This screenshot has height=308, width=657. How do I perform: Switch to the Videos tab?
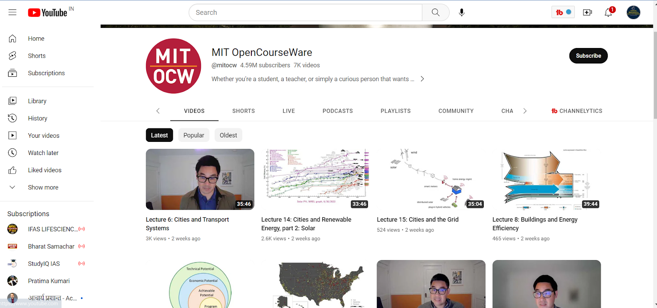pyautogui.click(x=194, y=111)
